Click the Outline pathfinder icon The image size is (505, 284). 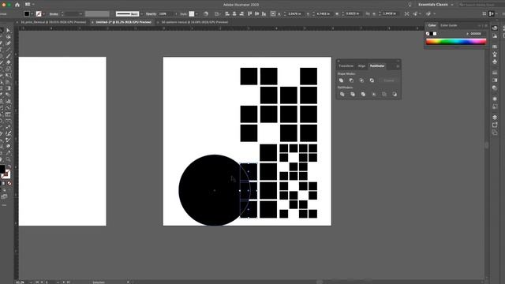[384, 94]
